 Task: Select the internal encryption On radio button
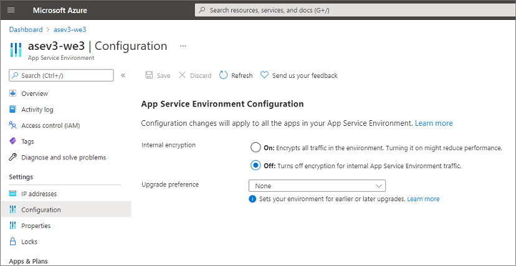pyautogui.click(x=255, y=148)
